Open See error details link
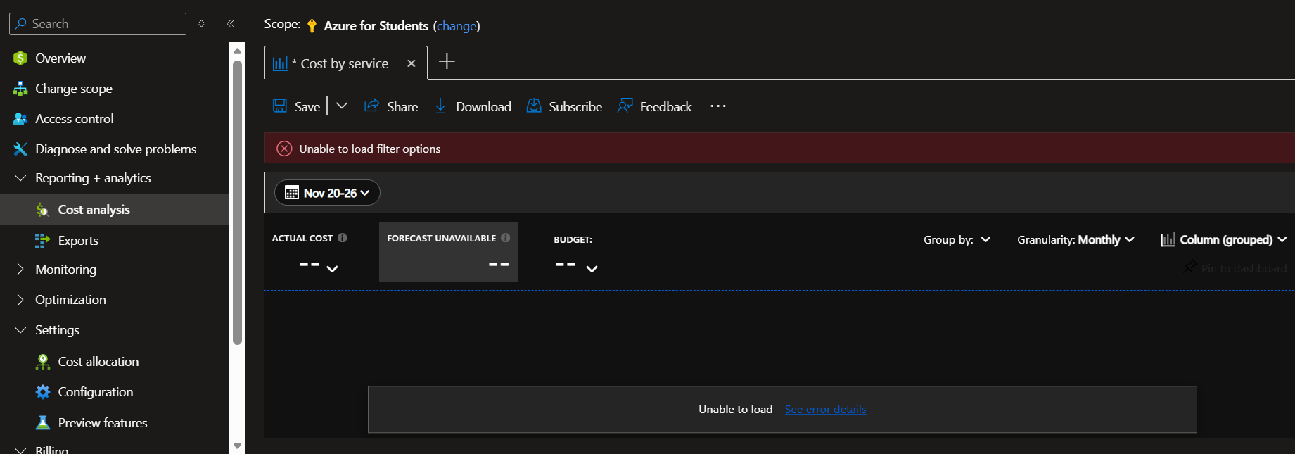This screenshot has width=1295, height=454. pyautogui.click(x=825, y=410)
